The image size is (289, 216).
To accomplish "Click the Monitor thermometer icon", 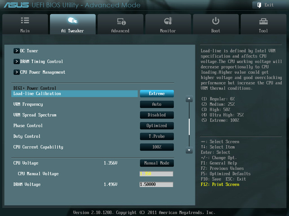I will coord(168,21).
